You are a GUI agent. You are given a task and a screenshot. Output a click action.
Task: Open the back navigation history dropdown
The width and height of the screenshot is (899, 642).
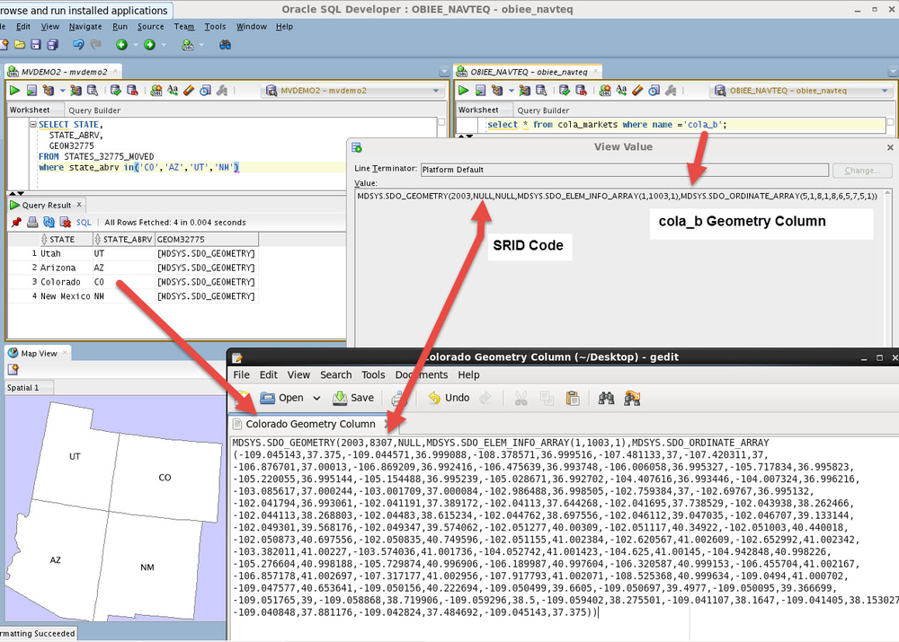(136, 45)
